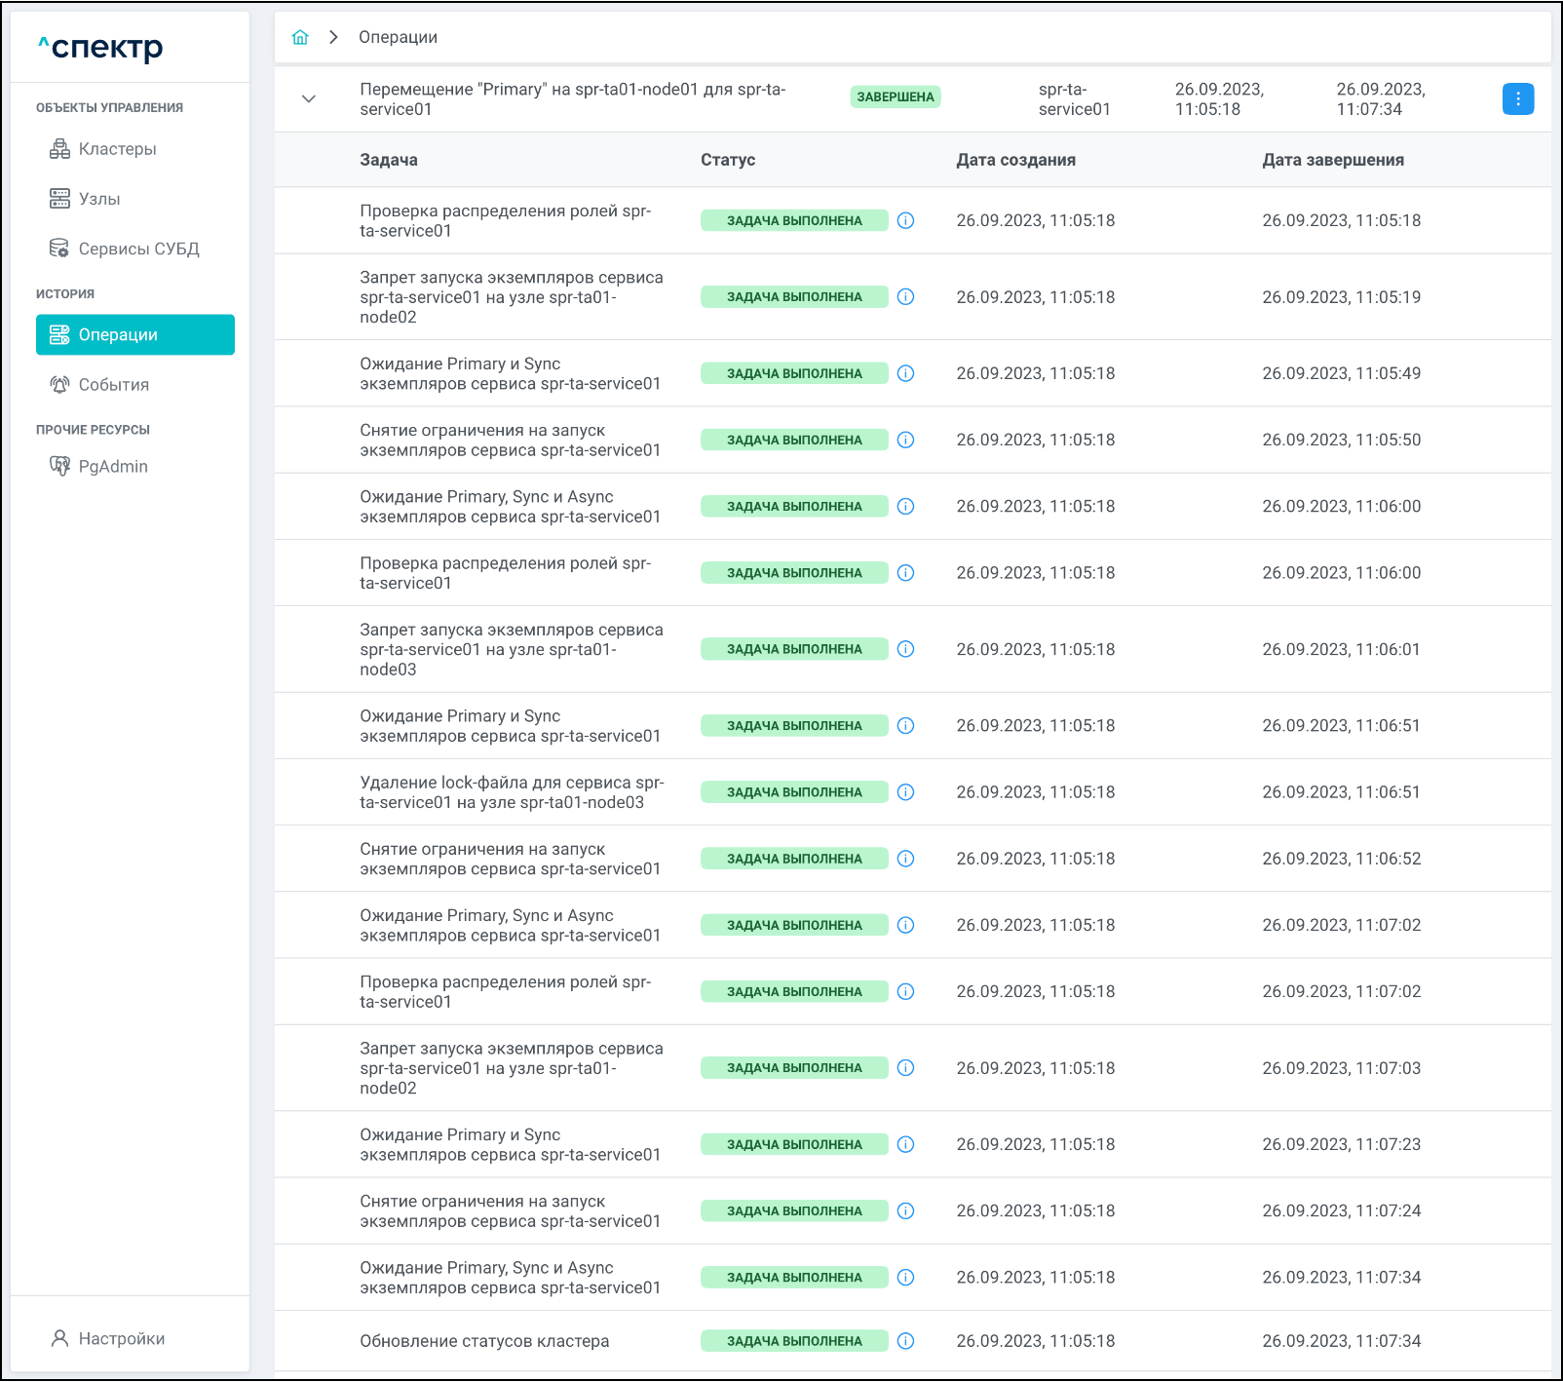The image size is (1563, 1382).
Task: Click info icon for the node03 launch ban task
Action: [x=905, y=649]
